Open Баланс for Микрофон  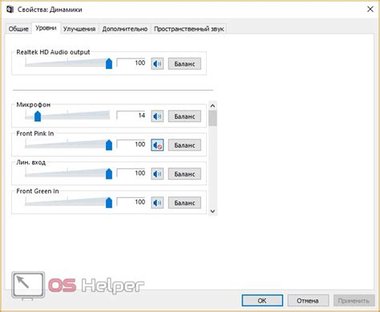click(184, 116)
